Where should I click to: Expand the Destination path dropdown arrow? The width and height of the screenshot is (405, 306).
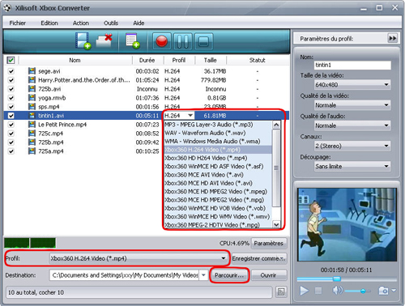(x=203, y=275)
